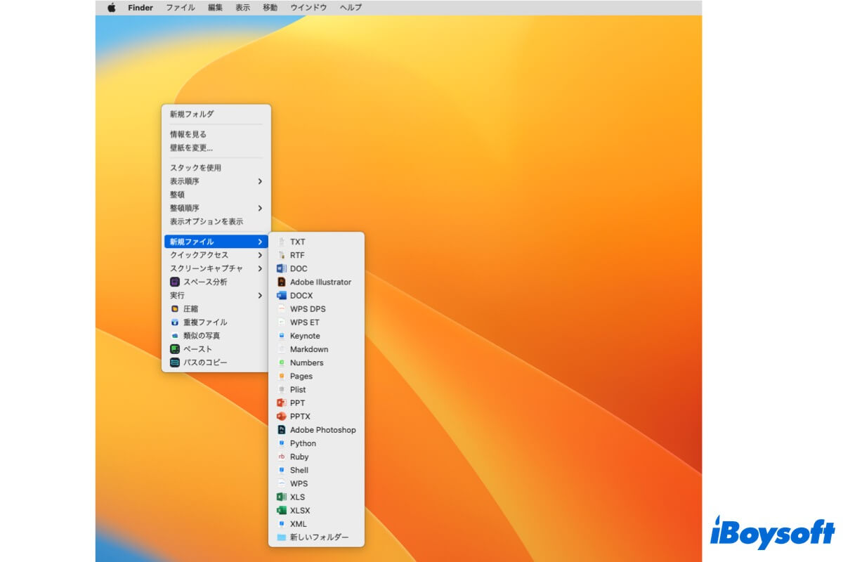Open the ファイル menu in menu bar
Image resolution: width=843 pixels, height=562 pixels.
[x=181, y=8]
